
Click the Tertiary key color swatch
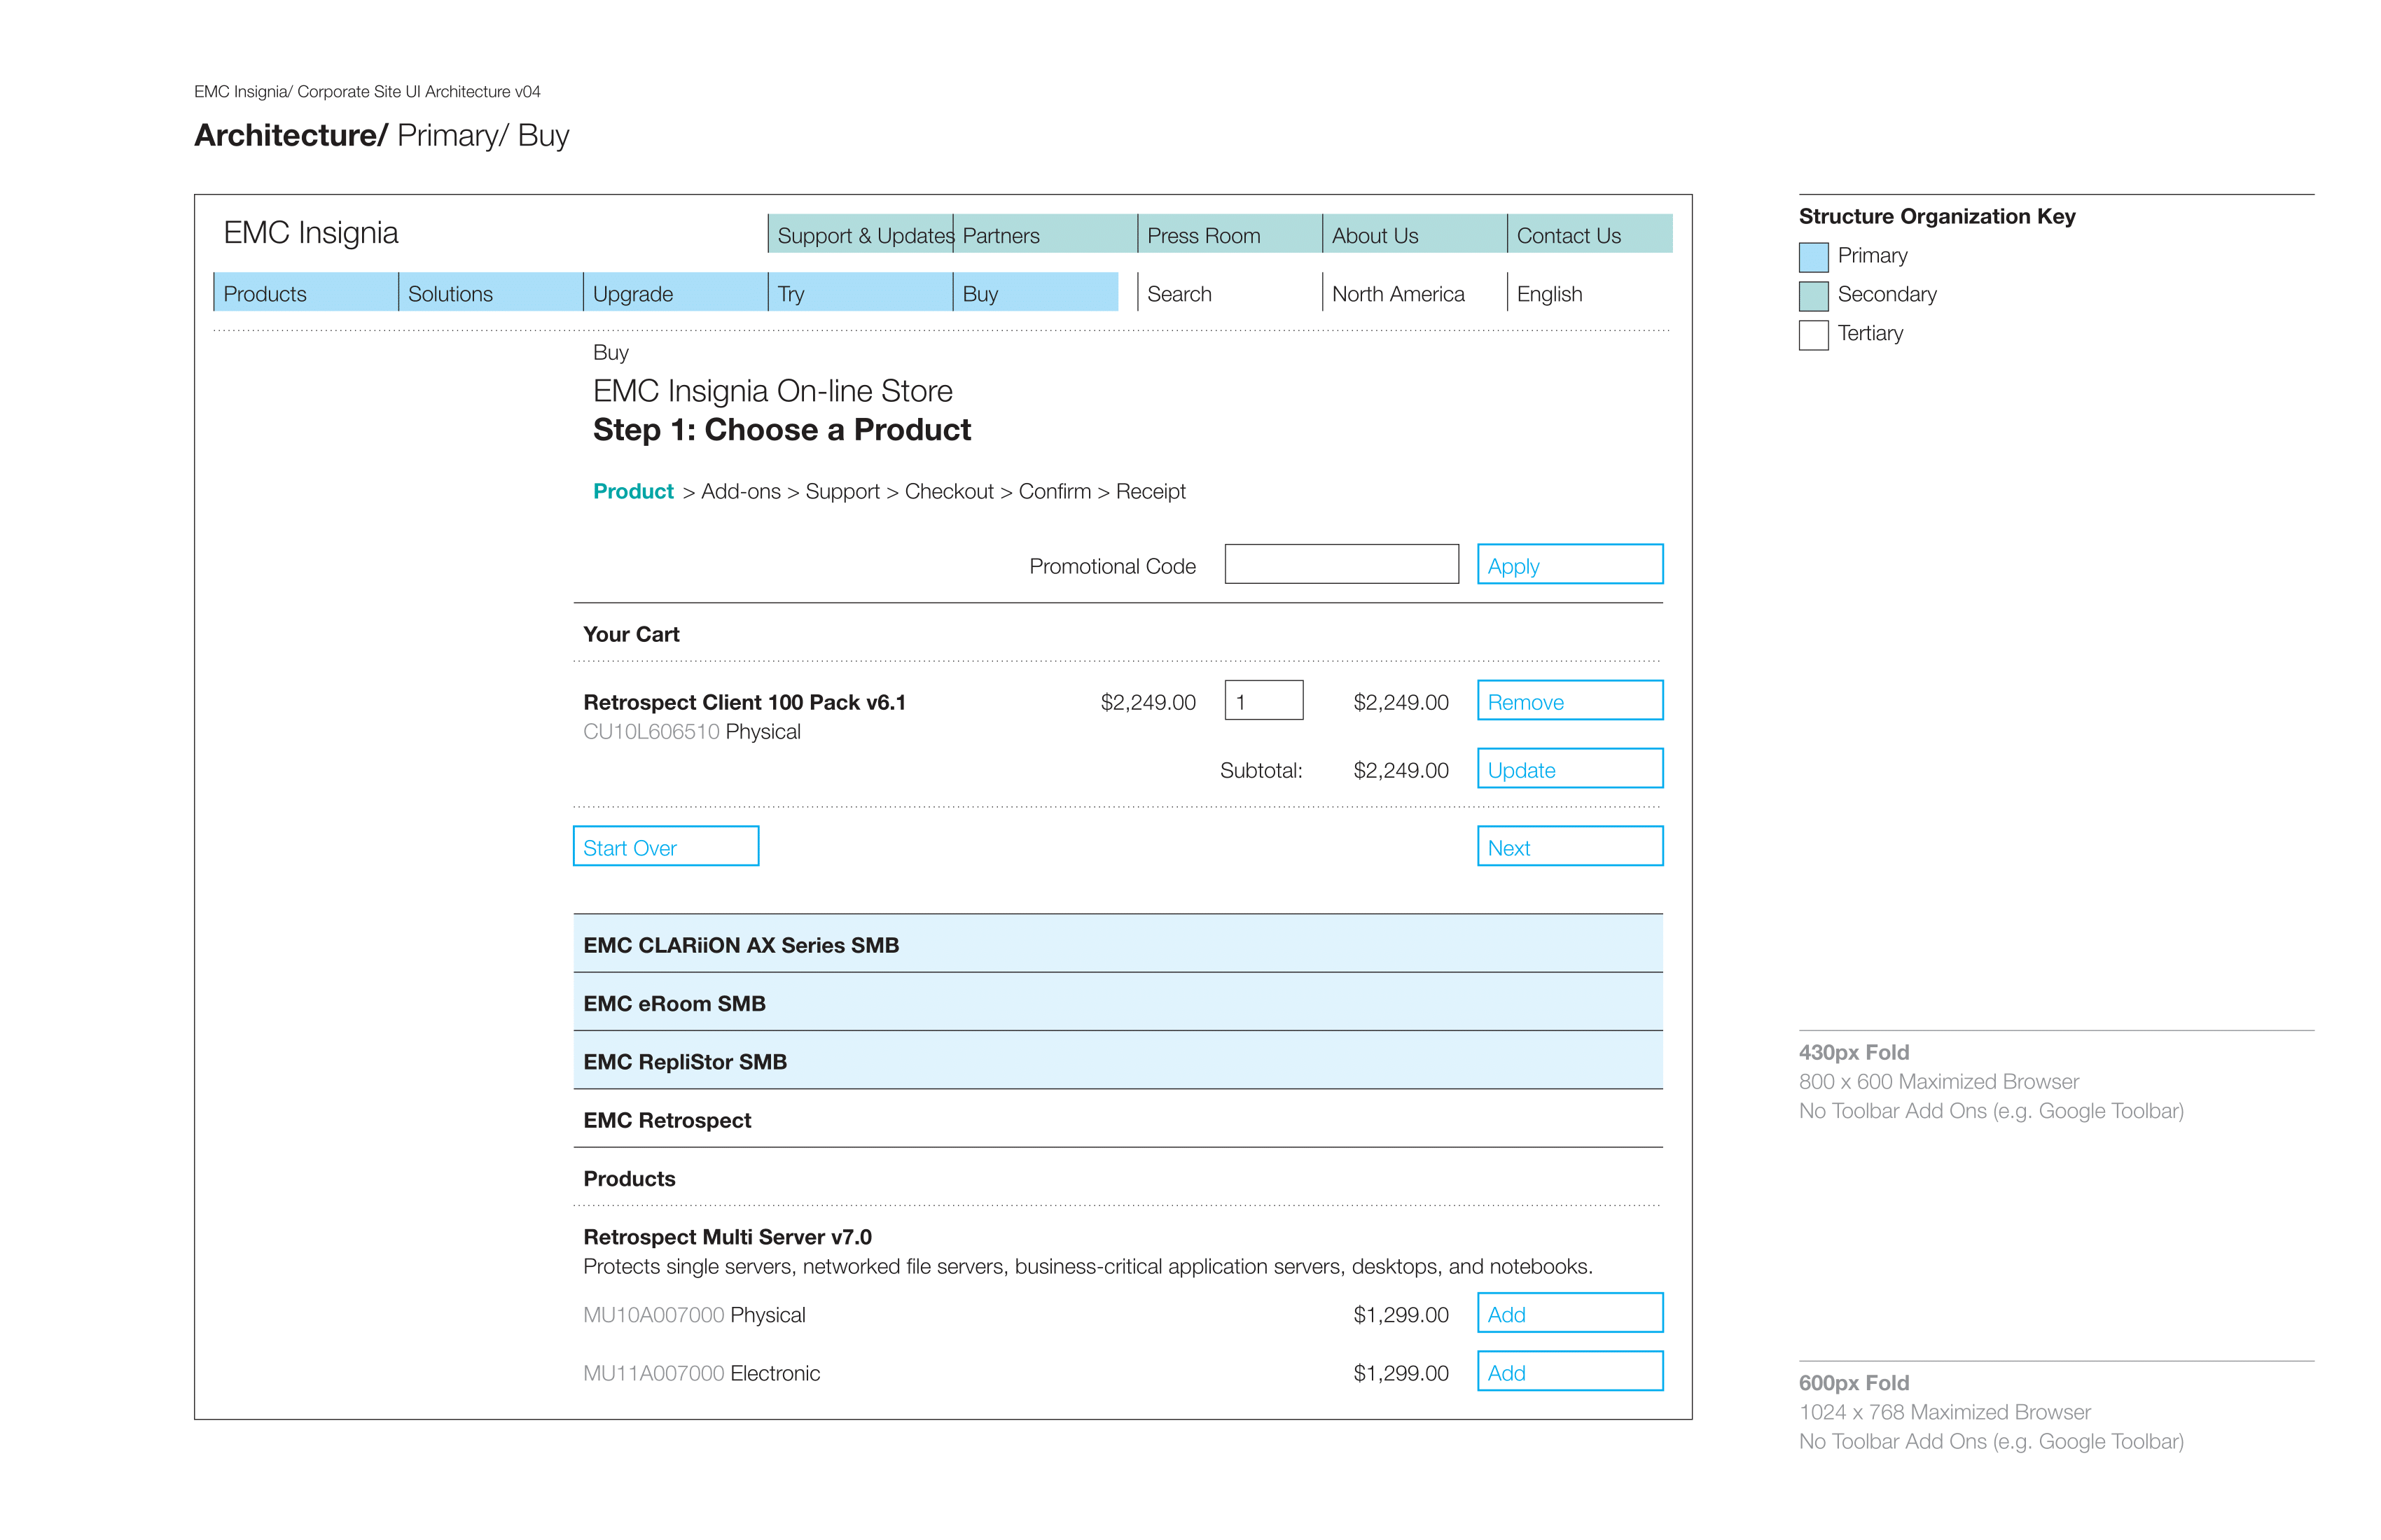1814,335
